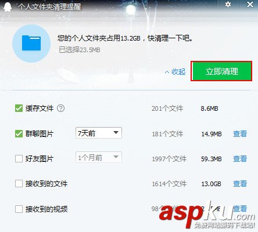Open the 7天前 dropdown for 群聊图片
This screenshot has height=232, width=258.
point(99,133)
